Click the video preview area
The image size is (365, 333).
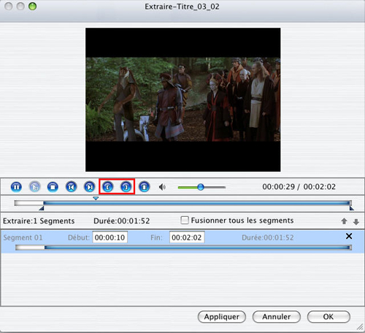tap(183, 99)
